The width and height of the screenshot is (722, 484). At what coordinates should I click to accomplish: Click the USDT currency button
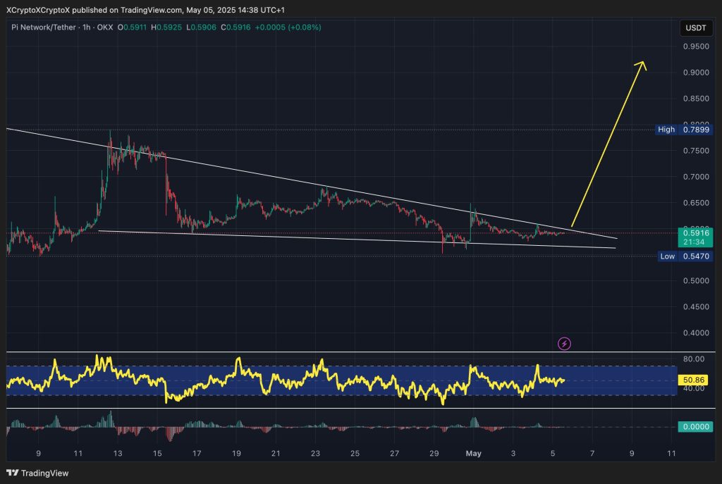[695, 28]
